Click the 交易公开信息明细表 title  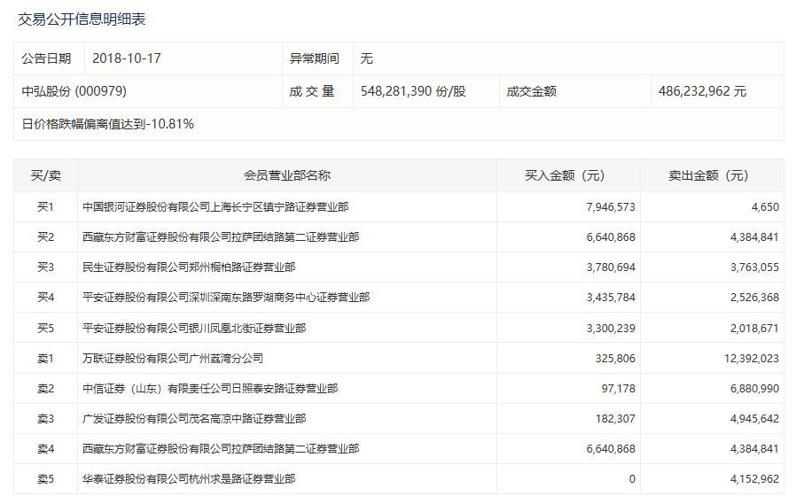83,18
